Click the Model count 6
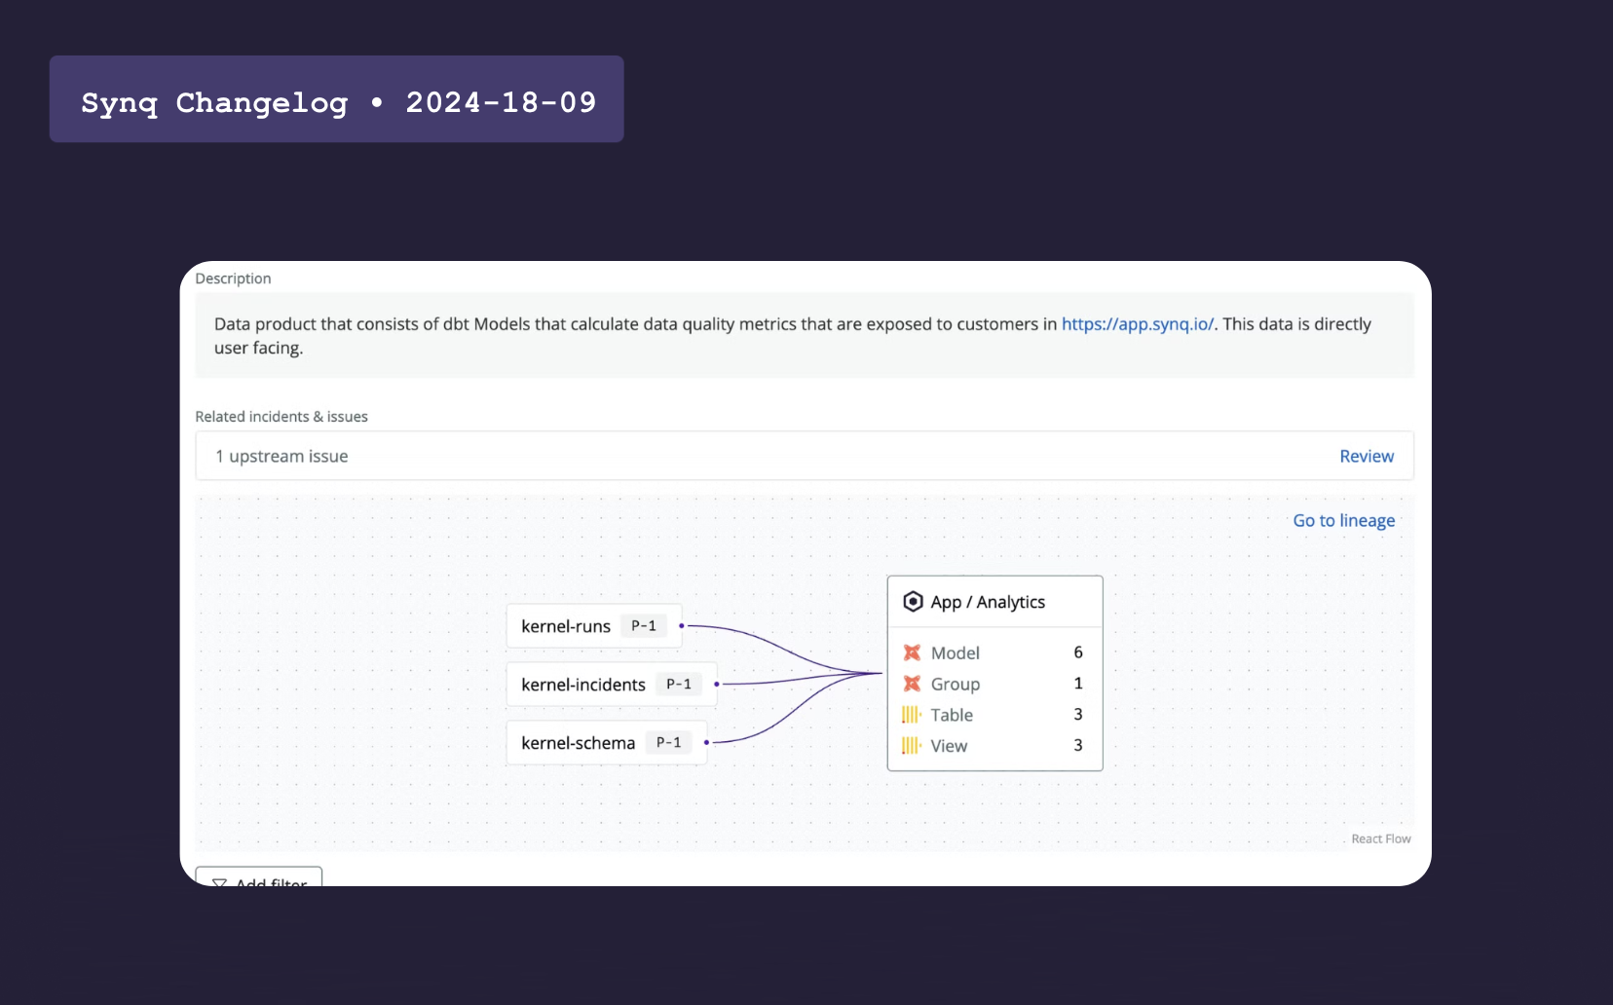1613x1005 pixels. pos(1078,652)
